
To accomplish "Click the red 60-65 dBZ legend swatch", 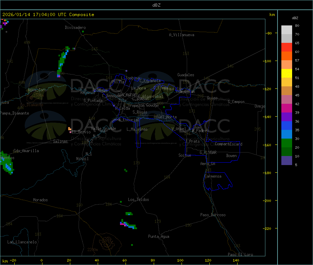I will 287,47.
